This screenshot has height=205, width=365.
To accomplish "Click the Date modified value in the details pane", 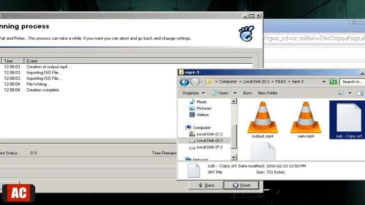I will click(x=286, y=166).
